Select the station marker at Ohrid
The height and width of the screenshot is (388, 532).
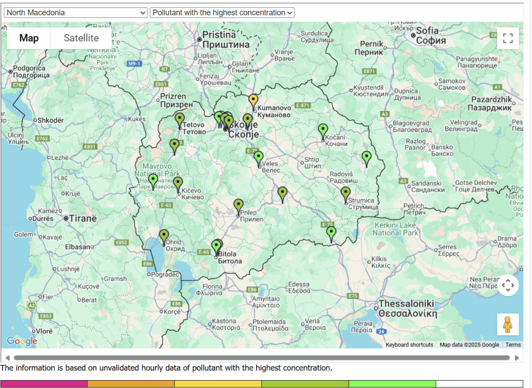click(164, 236)
